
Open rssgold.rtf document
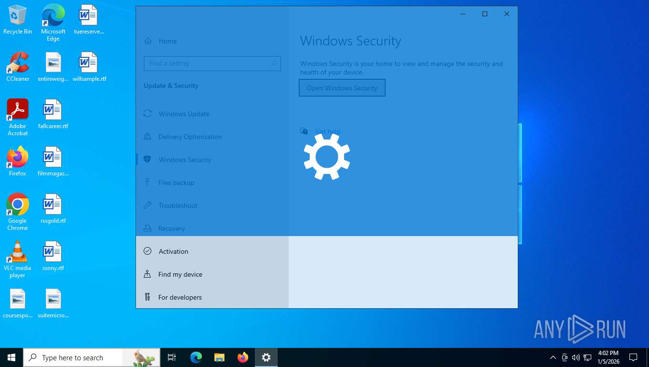(53, 209)
